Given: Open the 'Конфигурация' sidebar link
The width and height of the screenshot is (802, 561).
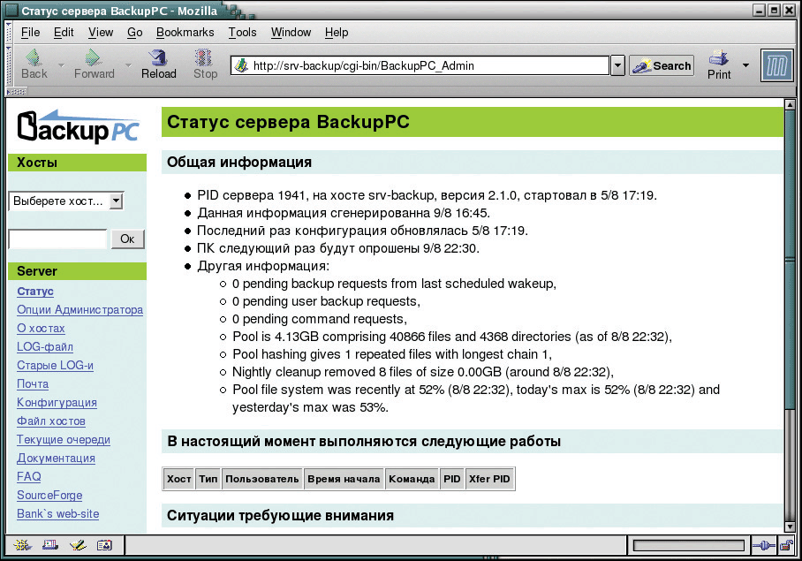Looking at the screenshot, I should click(x=57, y=403).
